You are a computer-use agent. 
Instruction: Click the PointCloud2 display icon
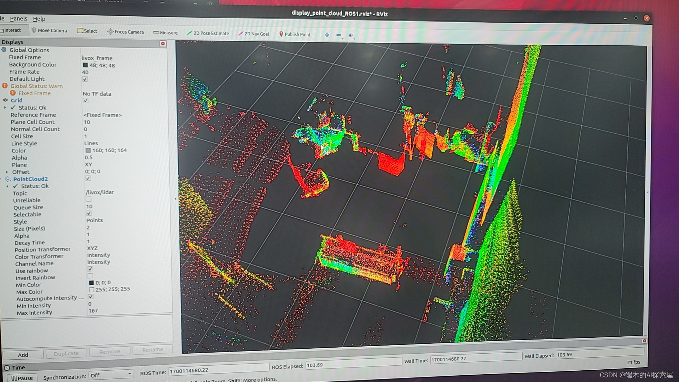click(x=8, y=179)
